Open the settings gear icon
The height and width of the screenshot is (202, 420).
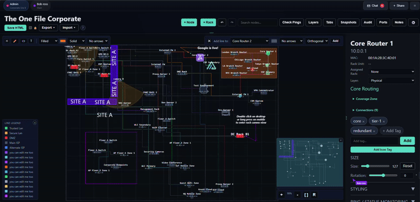[x=413, y=23]
